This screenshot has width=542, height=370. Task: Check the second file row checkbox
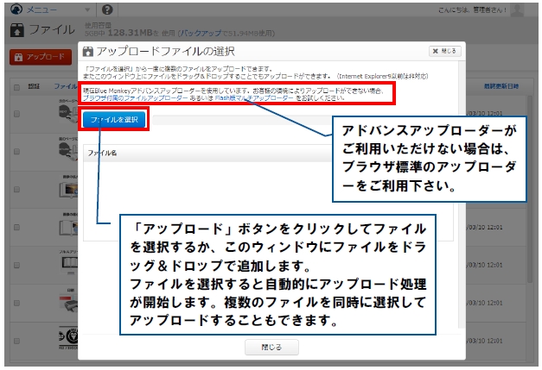coord(16,152)
